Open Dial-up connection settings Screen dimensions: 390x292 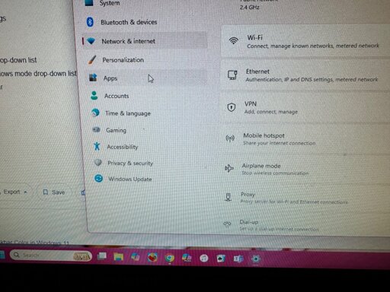tap(305, 225)
